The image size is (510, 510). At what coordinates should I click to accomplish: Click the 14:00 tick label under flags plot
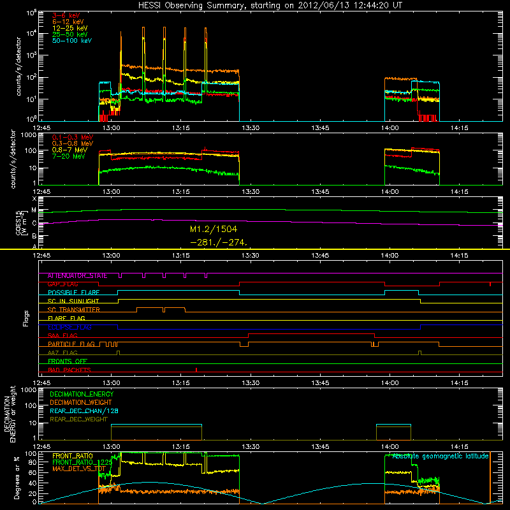(x=390, y=383)
